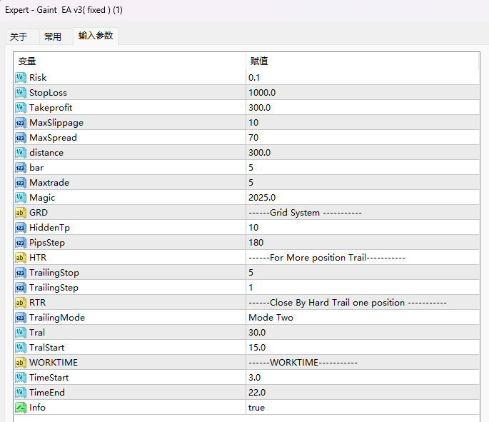Viewport: 489px width, 422px height.
Task: Edit the StopLoss value 1000.0
Action: coord(262,92)
